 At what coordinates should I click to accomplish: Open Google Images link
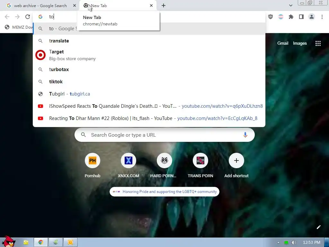click(300, 43)
